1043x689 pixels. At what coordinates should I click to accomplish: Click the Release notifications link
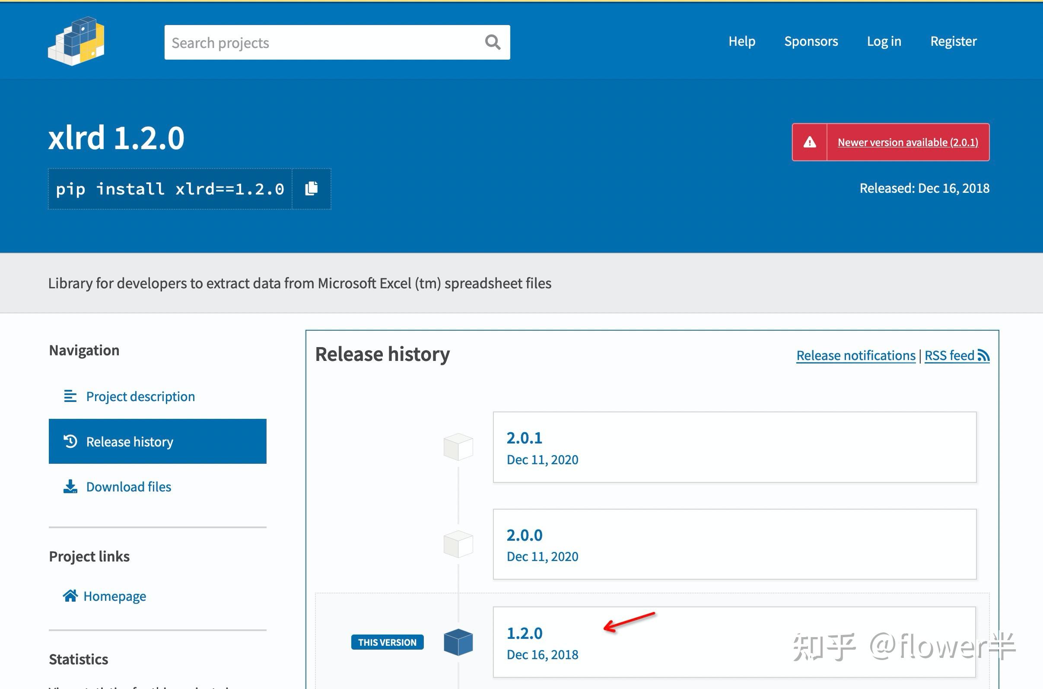[x=855, y=355]
